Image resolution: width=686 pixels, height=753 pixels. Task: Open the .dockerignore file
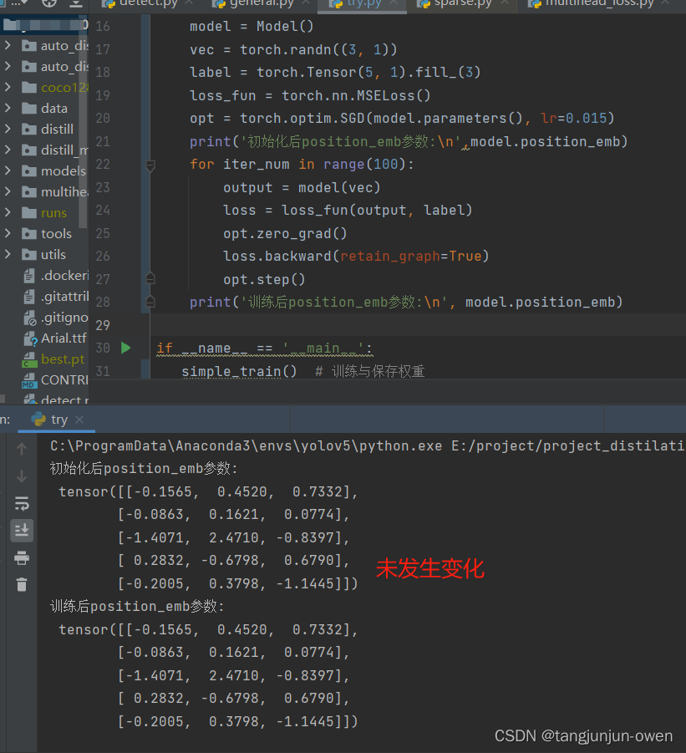pos(57,275)
